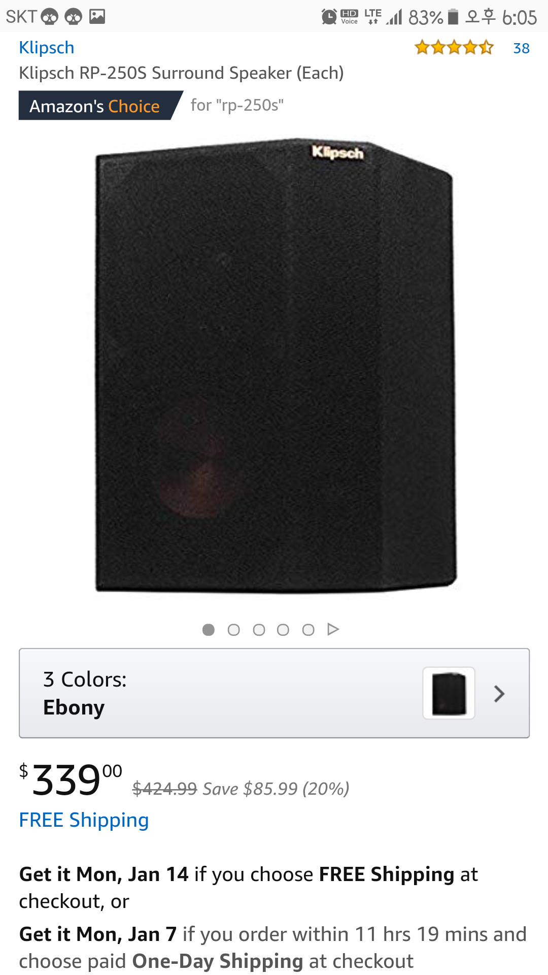Image resolution: width=548 pixels, height=975 pixels.
Task: Open the Klipsch brand link
Action: 47,48
